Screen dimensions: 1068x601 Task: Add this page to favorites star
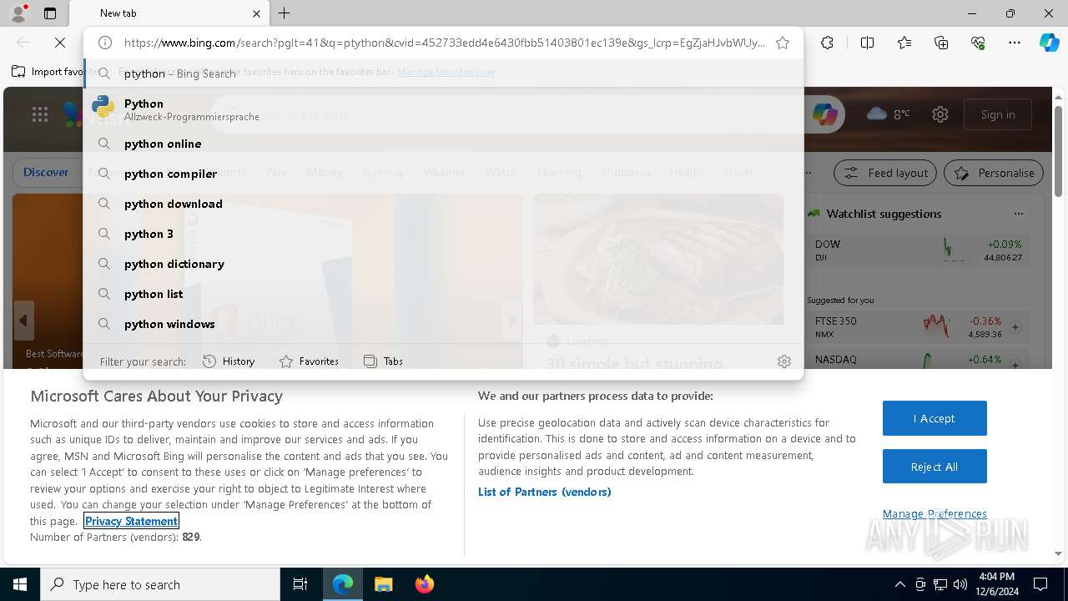783,43
